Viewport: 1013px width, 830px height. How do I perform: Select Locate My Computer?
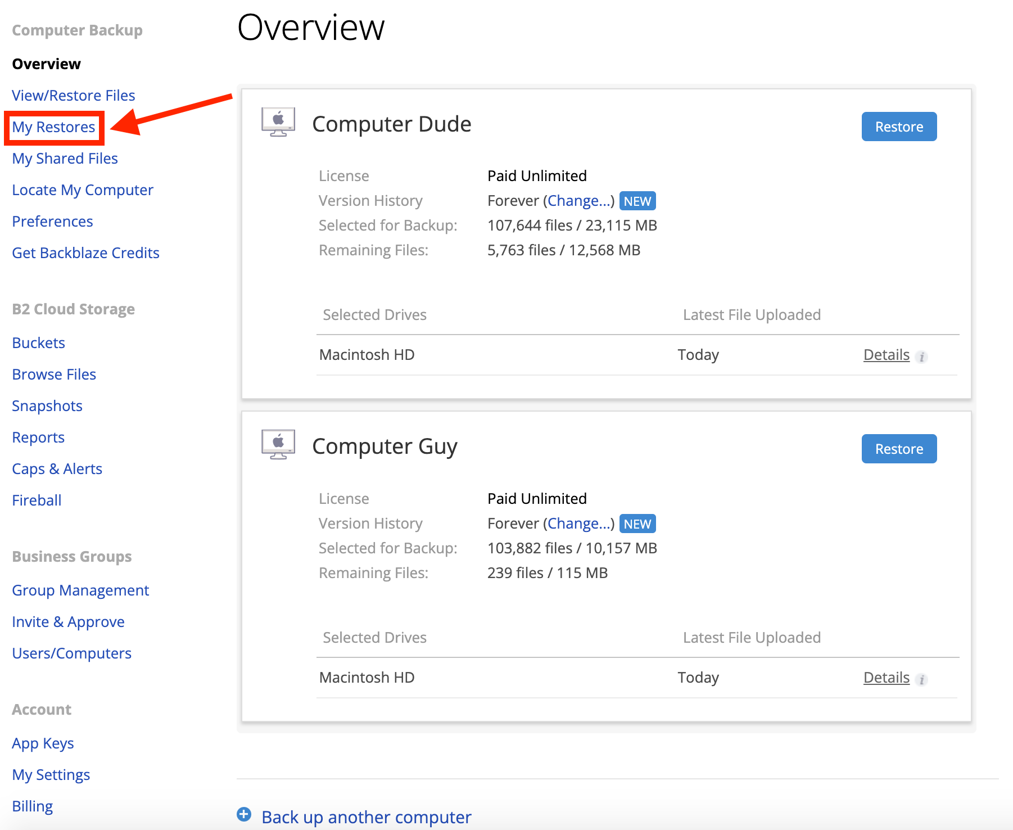pyautogui.click(x=83, y=190)
